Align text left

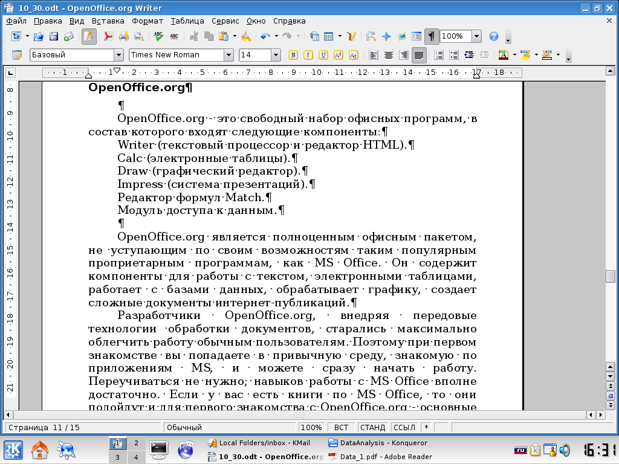click(373, 55)
